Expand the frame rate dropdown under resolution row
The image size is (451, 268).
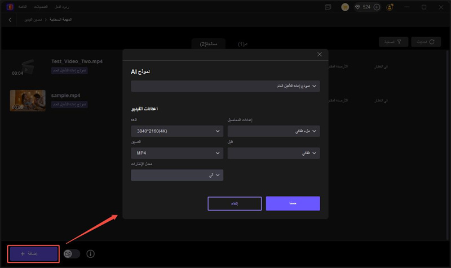point(273,153)
